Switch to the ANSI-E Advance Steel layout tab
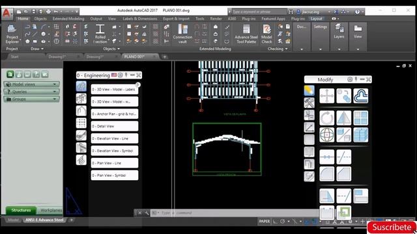 click(44, 220)
